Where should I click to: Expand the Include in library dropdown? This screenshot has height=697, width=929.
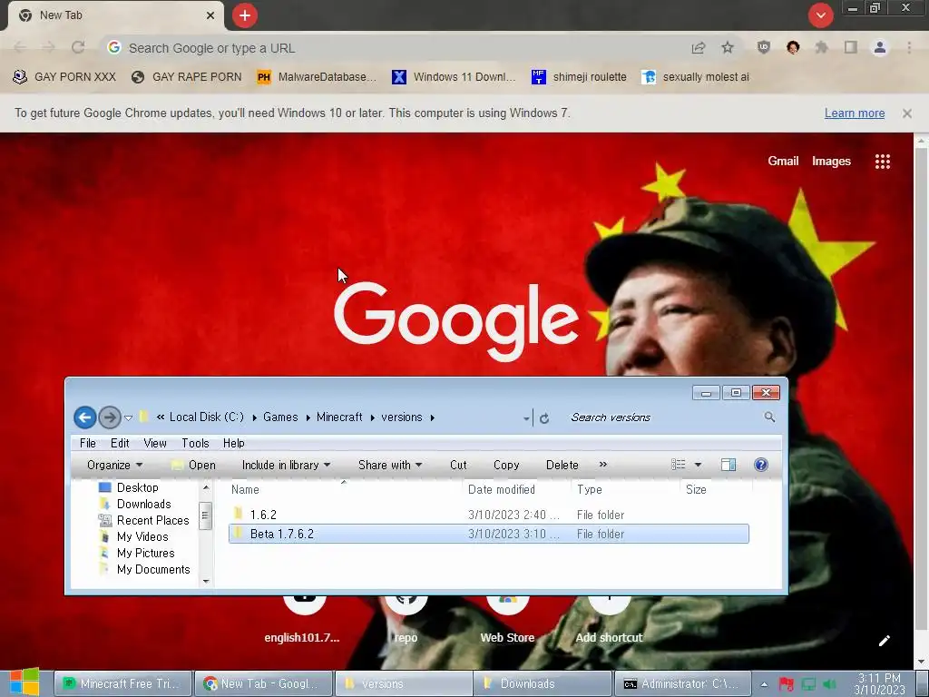pos(286,466)
